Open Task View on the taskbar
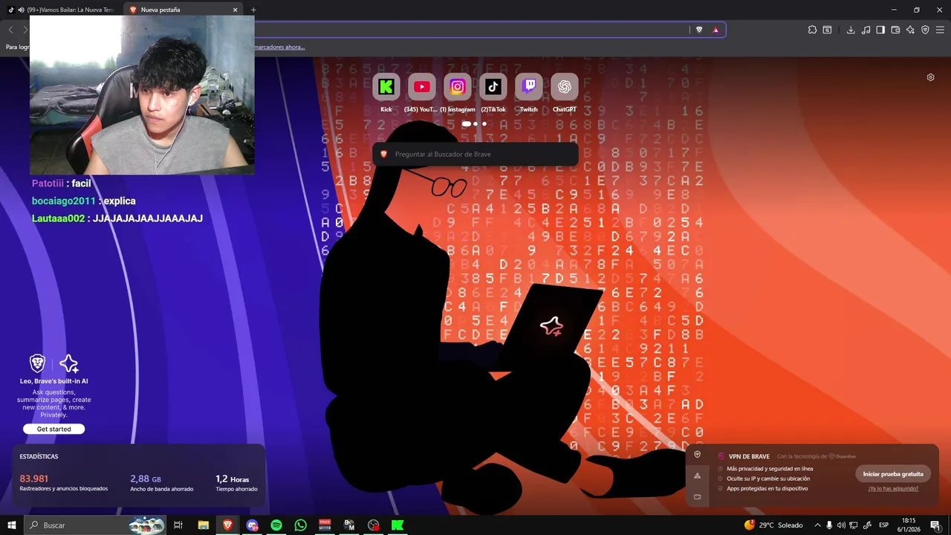The height and width of the screenshot is (535, 951). (x=178, y=525)
